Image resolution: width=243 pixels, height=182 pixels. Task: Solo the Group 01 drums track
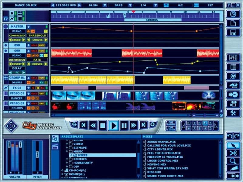pyautogui.click(x=34, y=78)
